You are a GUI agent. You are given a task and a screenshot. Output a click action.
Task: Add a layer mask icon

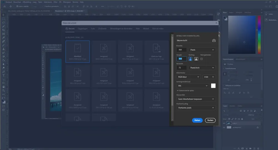[x=242, y=148]
